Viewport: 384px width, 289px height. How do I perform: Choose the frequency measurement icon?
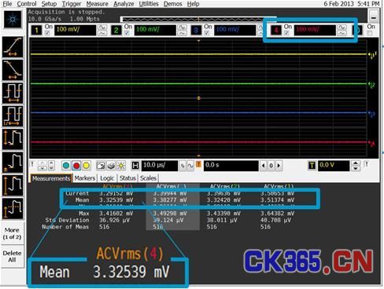pyautogui.click(x=13, y=116)
